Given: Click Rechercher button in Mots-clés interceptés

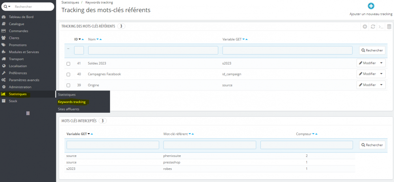Looking at the screenshot, I should 372,145.
